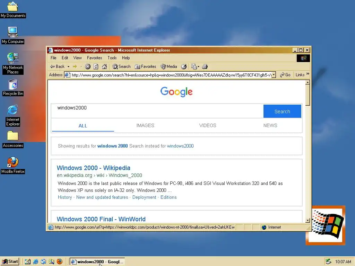Switch to the VIDEOS tab
Screen dimensions: 355x266
(x=208, y=125)
